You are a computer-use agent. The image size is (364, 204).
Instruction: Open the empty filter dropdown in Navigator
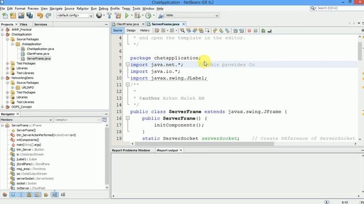[x=77, y=120]
